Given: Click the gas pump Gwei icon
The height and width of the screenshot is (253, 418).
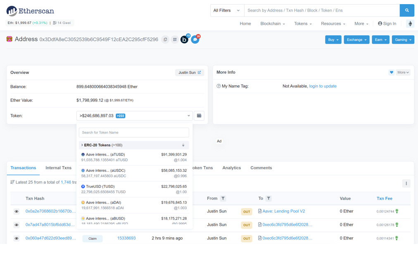Looking at the screenshot, I should [55, 23].
